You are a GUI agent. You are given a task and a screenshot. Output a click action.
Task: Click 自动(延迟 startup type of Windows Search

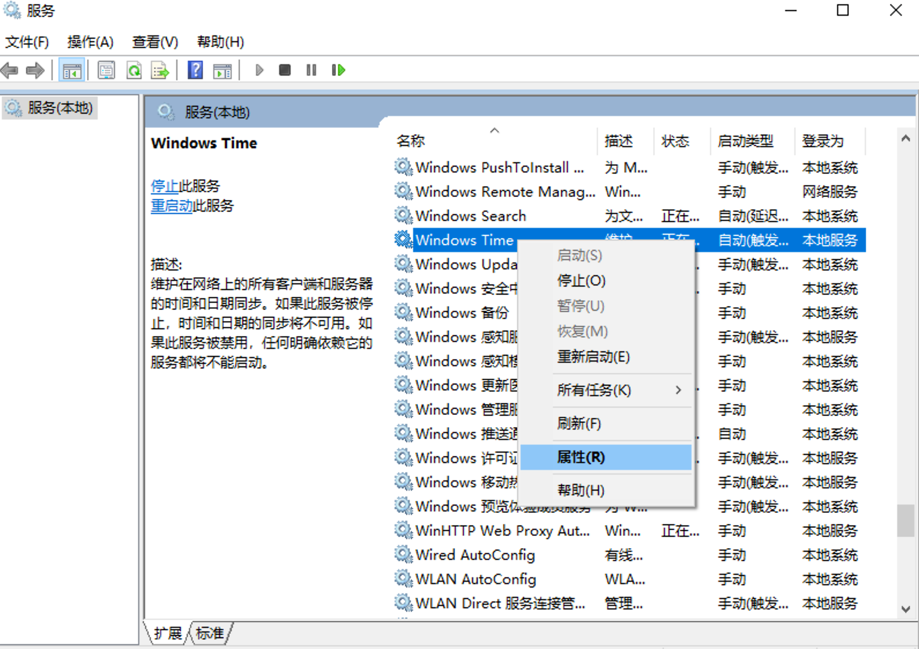point(753,216)
